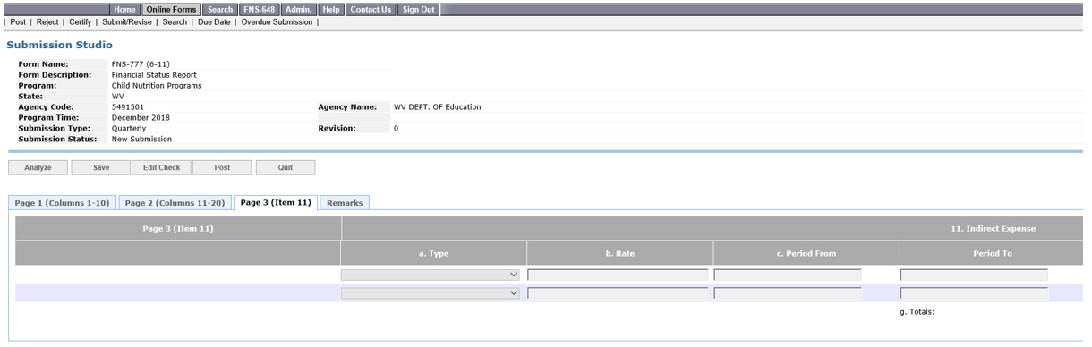Open the Home menu
1092x347 pixels.
click(x=124, y=9)
